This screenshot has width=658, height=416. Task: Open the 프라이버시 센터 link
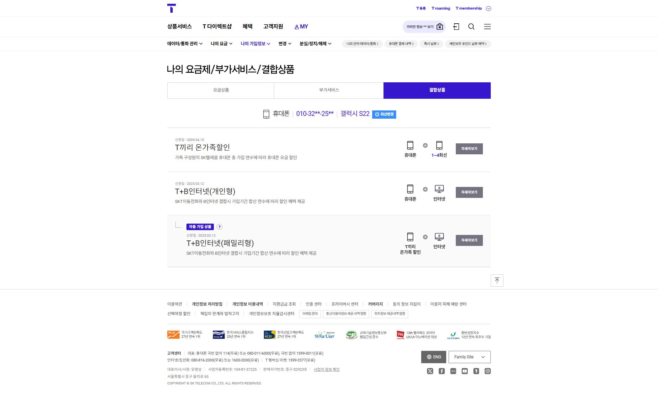(345, 304)
